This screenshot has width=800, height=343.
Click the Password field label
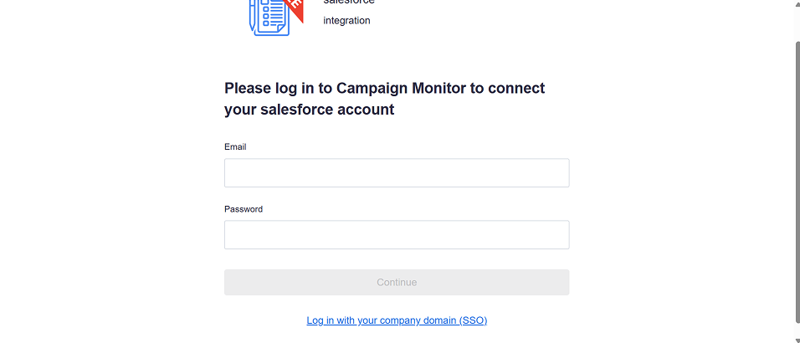(244, 209)
